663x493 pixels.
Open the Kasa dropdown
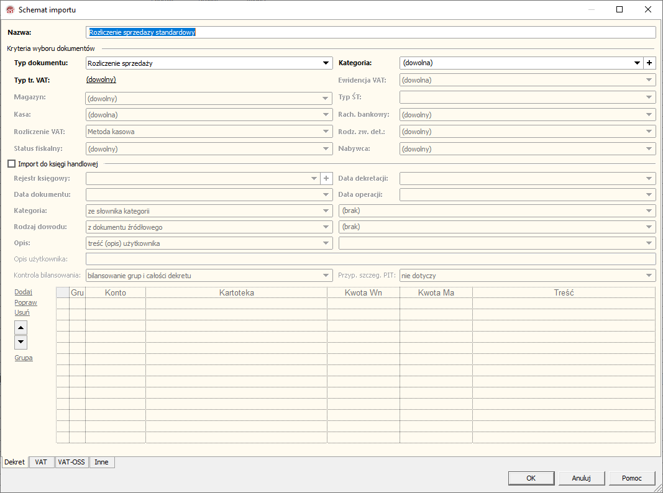209,114
